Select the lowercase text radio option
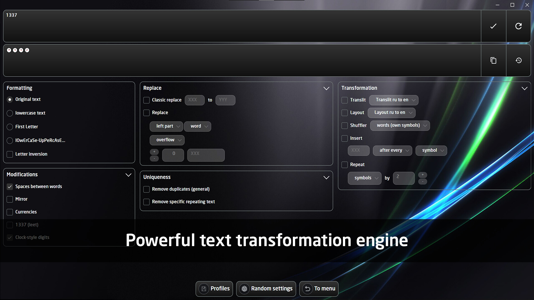Screen dimensions: 534x300 (x=10, y=113)
